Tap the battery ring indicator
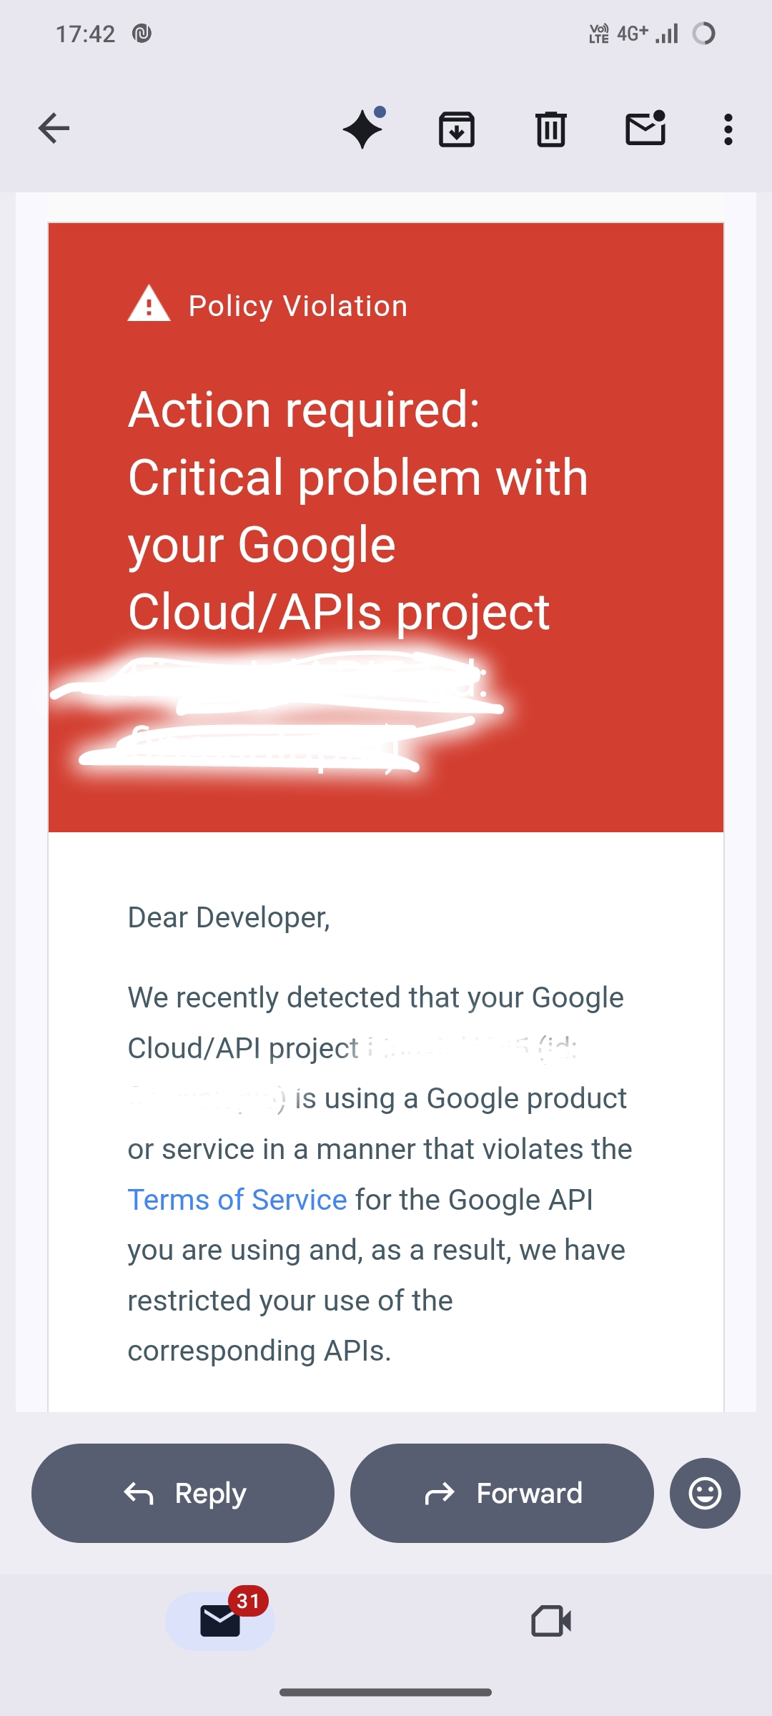This screenshot has width=772, height=1716. pos(704,34)
